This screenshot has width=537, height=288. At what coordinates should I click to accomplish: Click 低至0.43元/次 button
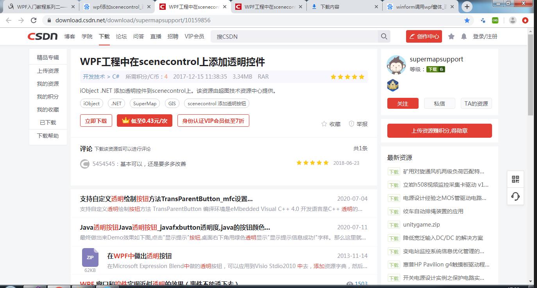[x=145, y=121]
